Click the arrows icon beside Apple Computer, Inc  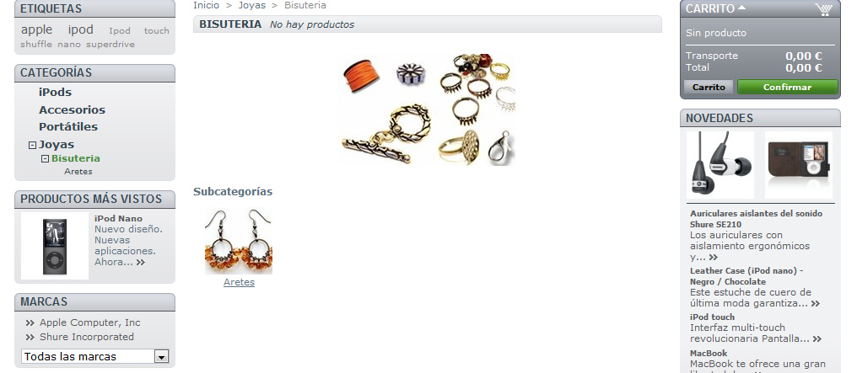30,322
